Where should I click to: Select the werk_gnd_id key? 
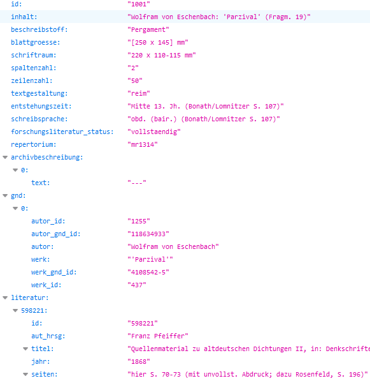pos(54,272)
